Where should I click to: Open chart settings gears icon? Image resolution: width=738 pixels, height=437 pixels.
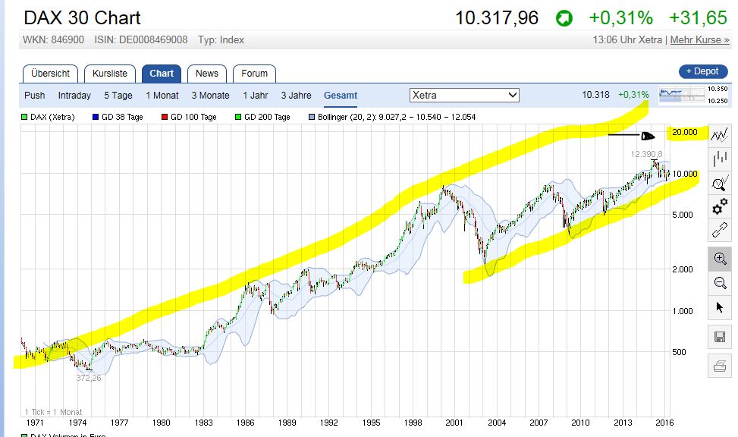(x=720, y=208)
